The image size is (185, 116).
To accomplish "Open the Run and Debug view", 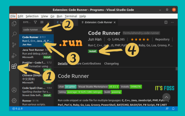I will click(14, 55).
